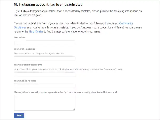The width and height of the screenshot is (160, 120).
Task: Click the appeal decision question label
Action: pyautogui.click(x=66, y=92)
